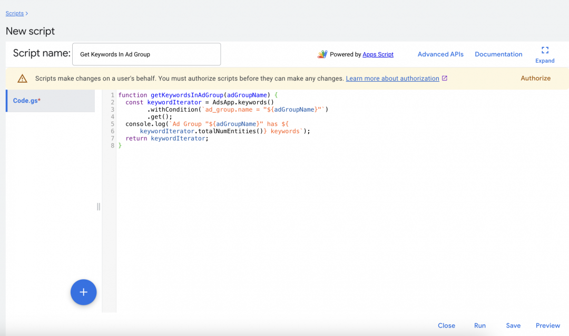Click '.withCondition' in line 3

tap(172, 110)
